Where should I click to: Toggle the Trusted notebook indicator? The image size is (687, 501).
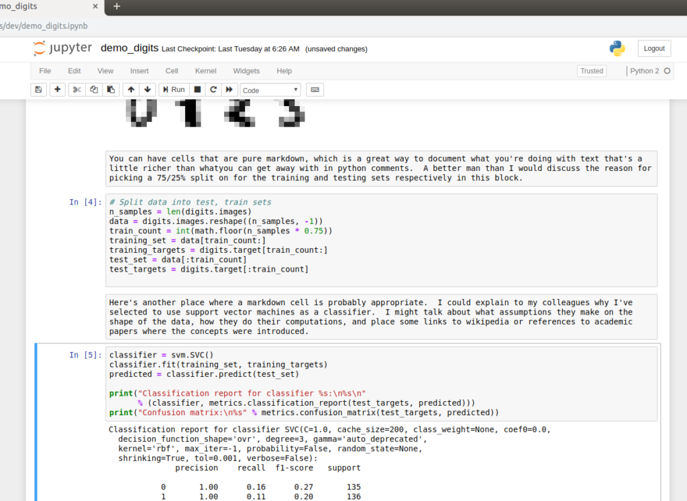point(592,70)
